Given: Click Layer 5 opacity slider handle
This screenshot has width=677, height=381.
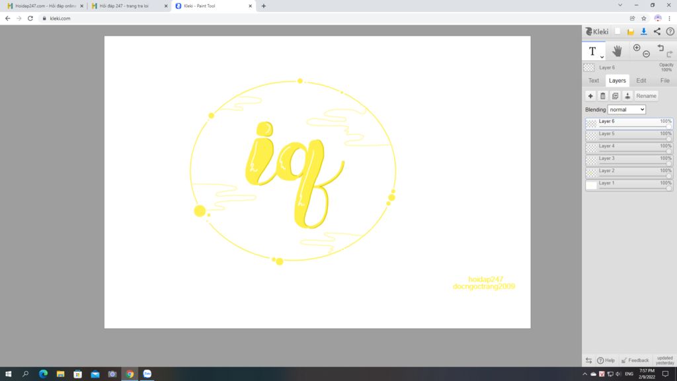Looking at the screenshot, I should [669, 139].
